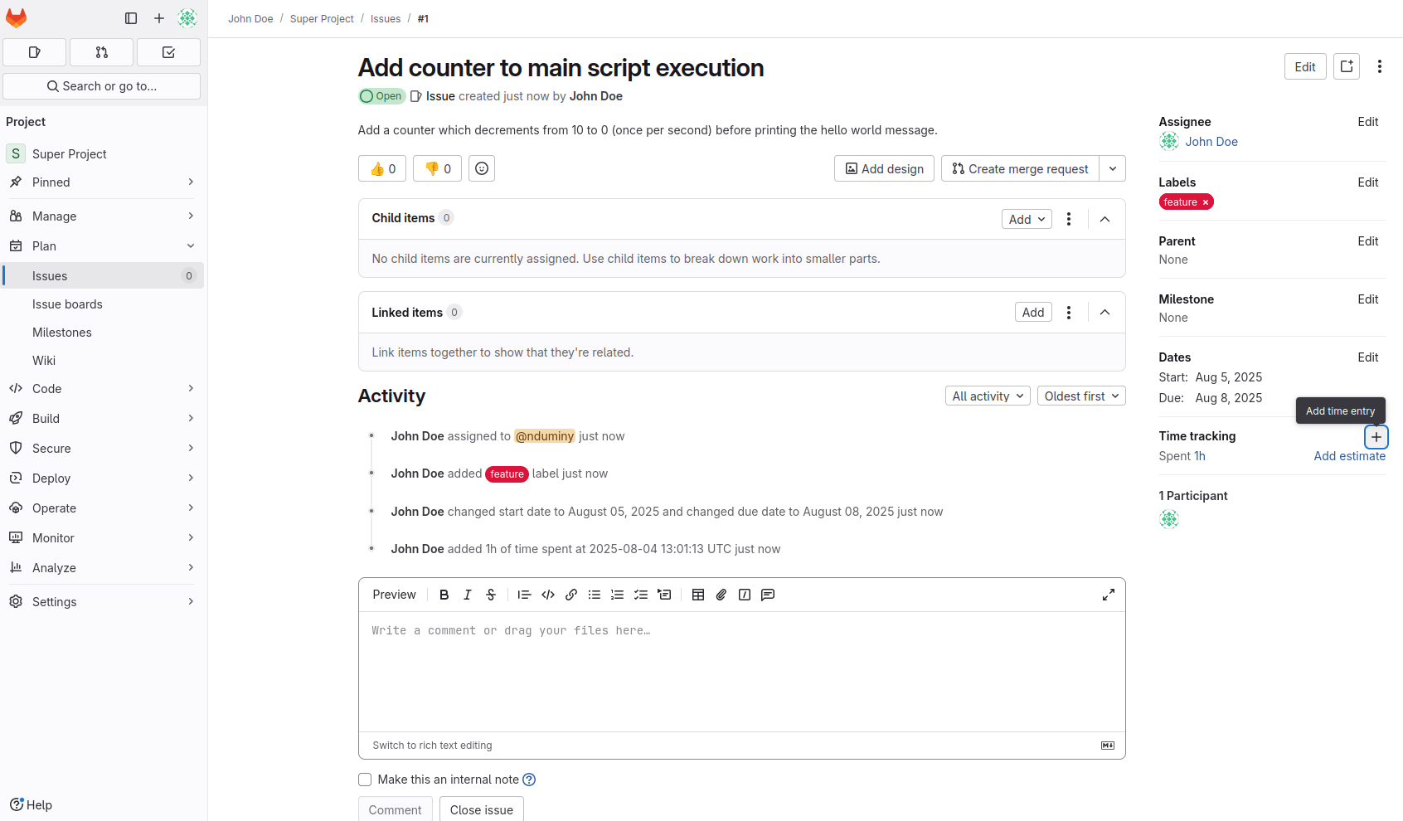Open the All activity filter dropdown
The image size is (1403, 821).
(x=987, y=396)
